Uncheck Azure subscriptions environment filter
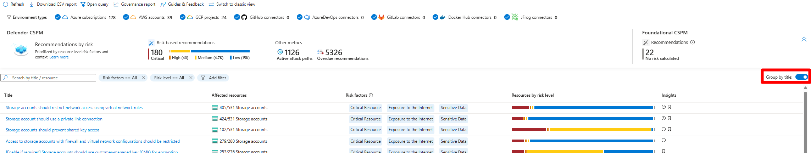Screen dimensions: 811x153 pos(58,17)
